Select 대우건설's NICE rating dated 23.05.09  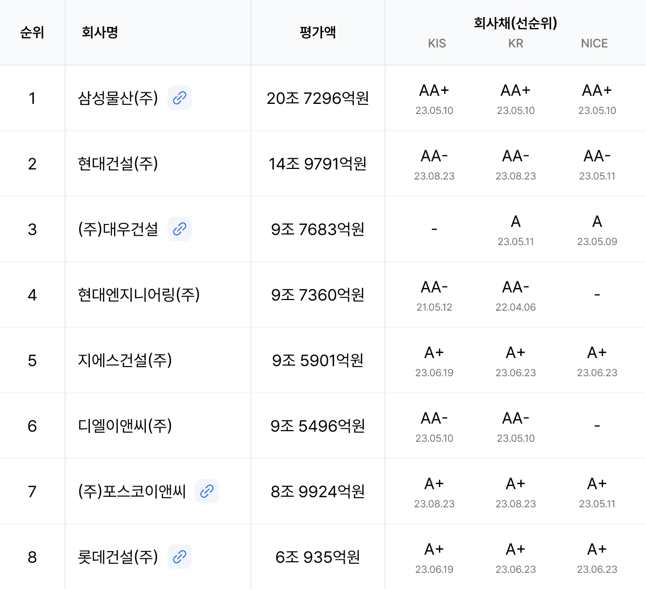(597, 230)
